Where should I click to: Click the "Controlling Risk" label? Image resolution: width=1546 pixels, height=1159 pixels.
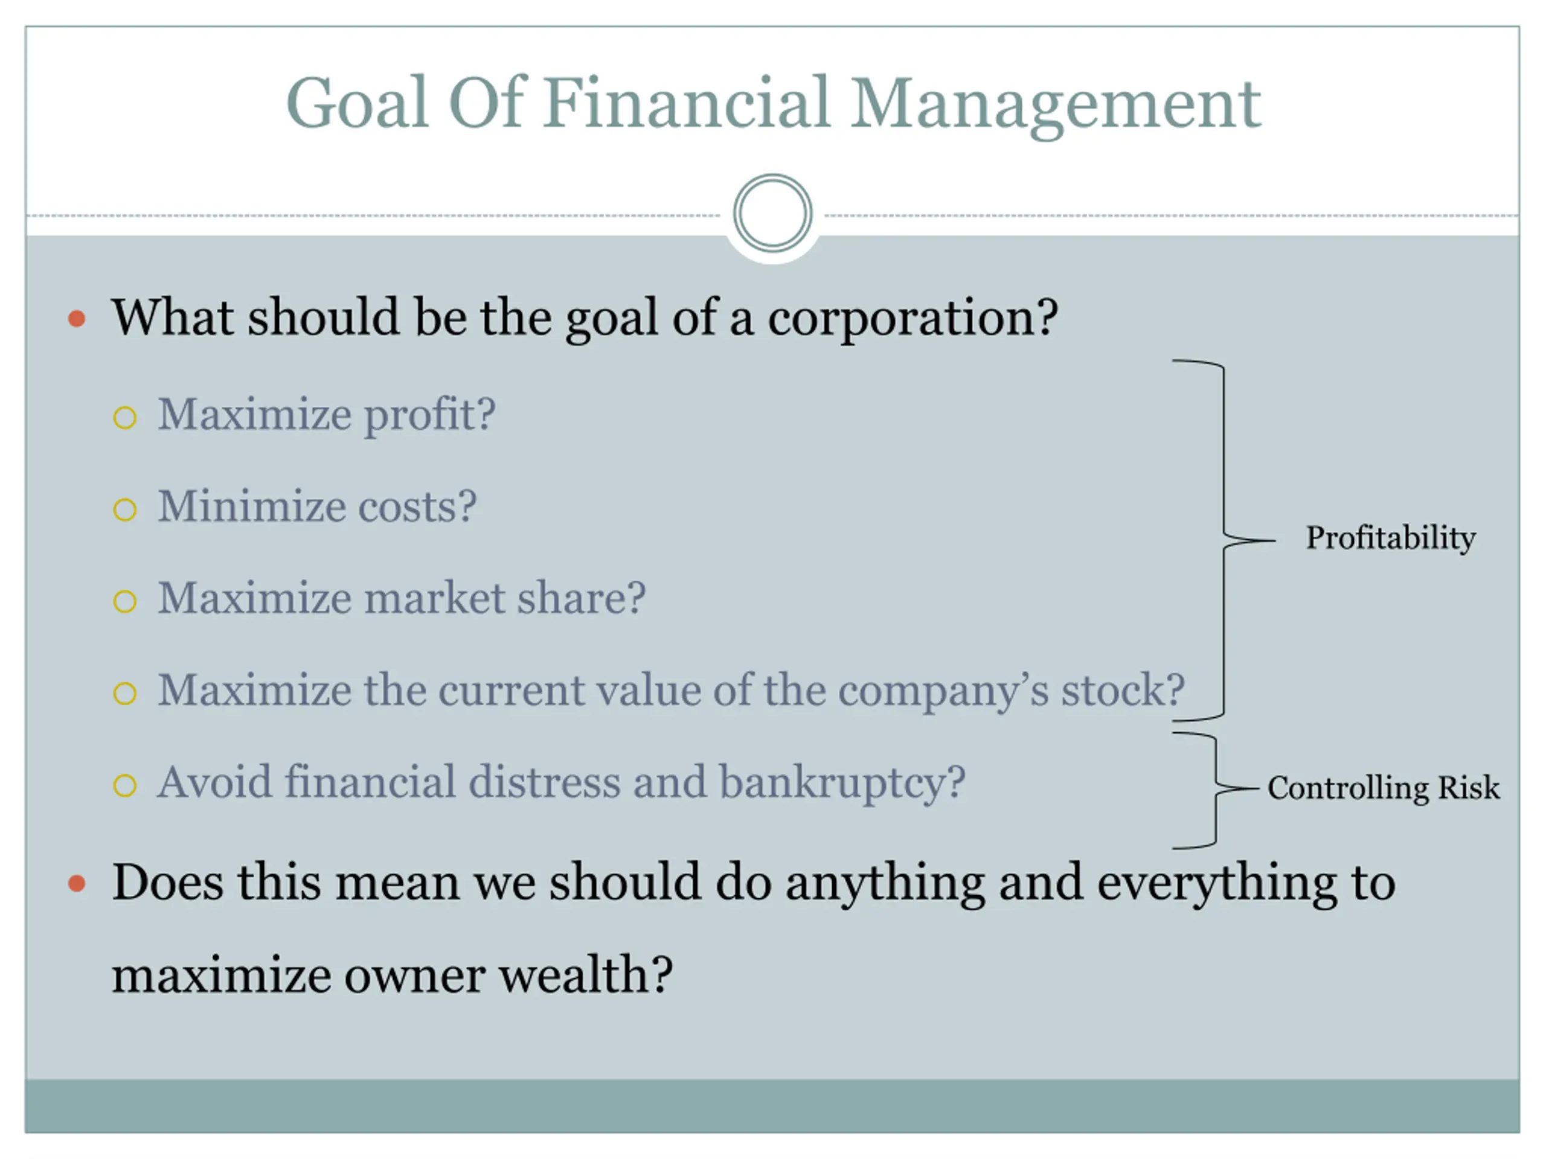pyautogui.click(x=1383, y=788)
